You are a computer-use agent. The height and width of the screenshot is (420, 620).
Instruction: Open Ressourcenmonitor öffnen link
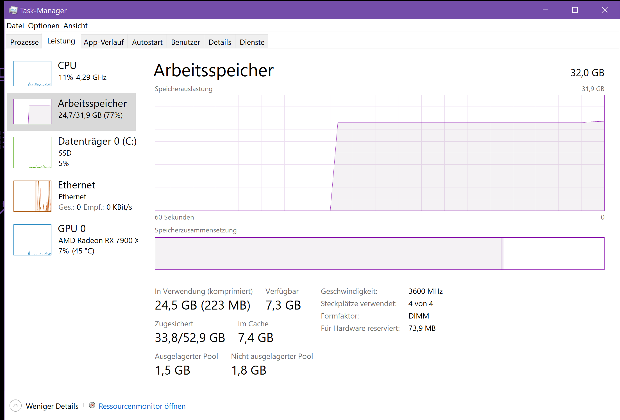(142, 406)
